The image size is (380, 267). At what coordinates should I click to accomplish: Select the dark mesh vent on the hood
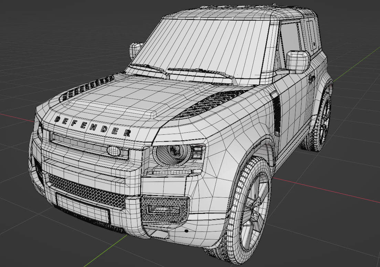[210, 104]
